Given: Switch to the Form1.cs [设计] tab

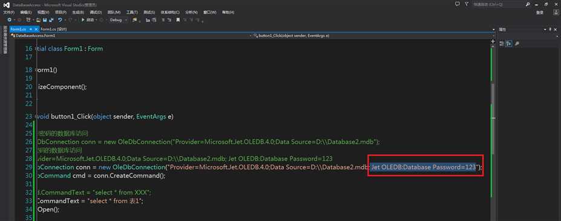Looking at the screenshot, I should [54, 29].
